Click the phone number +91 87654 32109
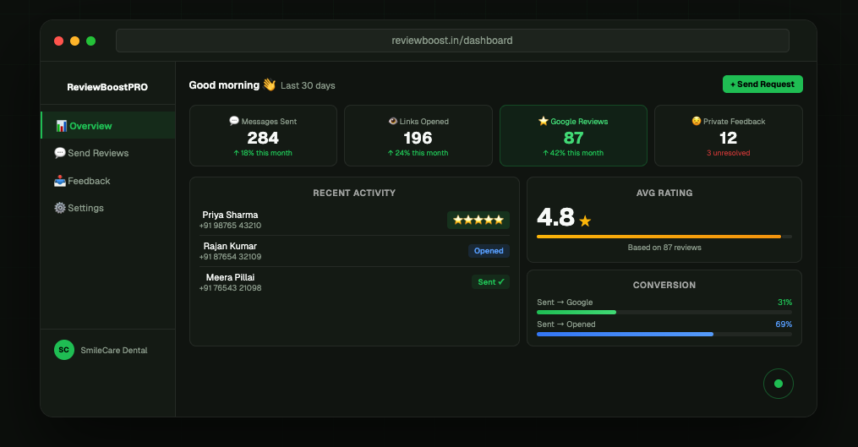The height and width of the screenshot is (447, 858). point(230,257)
